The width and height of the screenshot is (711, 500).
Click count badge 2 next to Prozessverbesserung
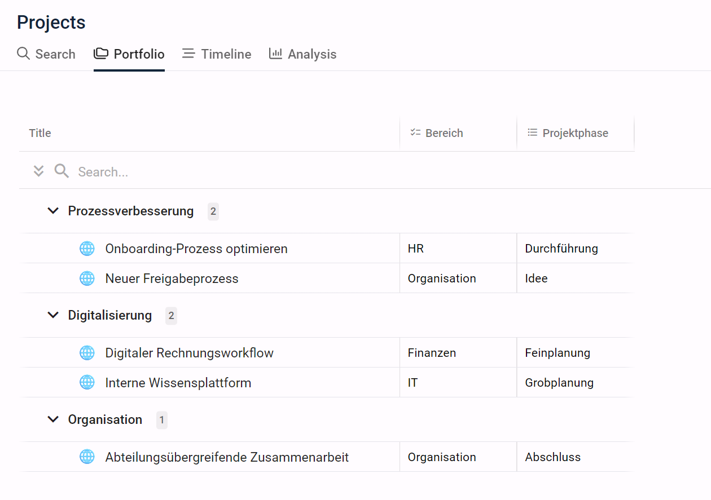pyautogui.click(x=213, y=211)
